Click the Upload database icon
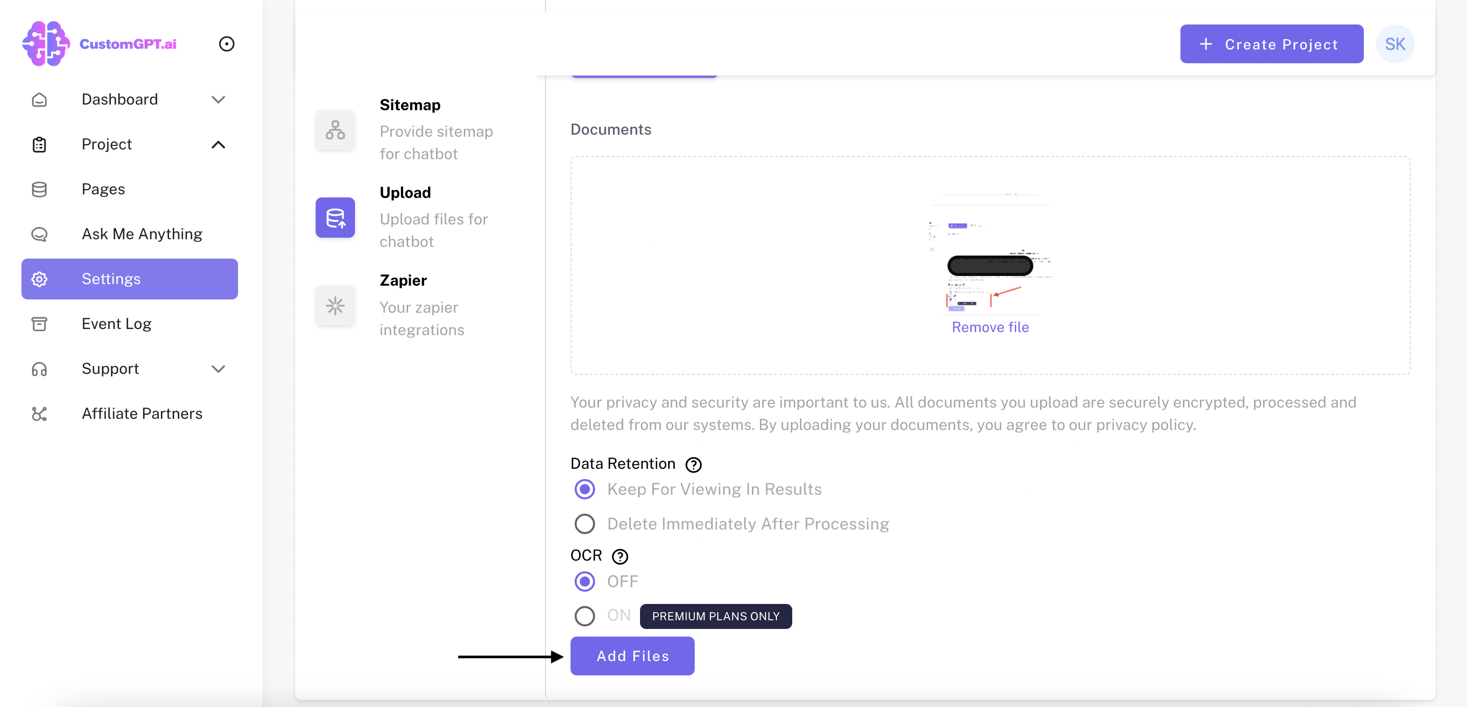 click(335, 218)
